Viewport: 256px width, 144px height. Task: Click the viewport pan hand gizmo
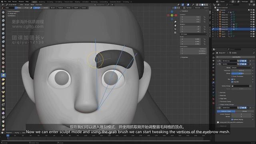[x=175, y=25]
